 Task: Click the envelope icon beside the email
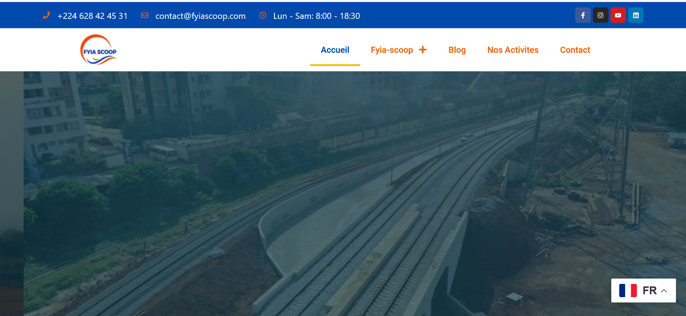point(145,15)
